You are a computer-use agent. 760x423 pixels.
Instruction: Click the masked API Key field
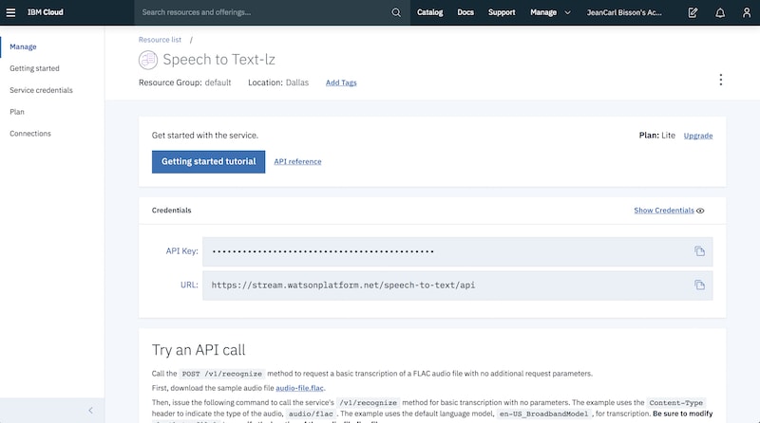[x=458, y=251]
